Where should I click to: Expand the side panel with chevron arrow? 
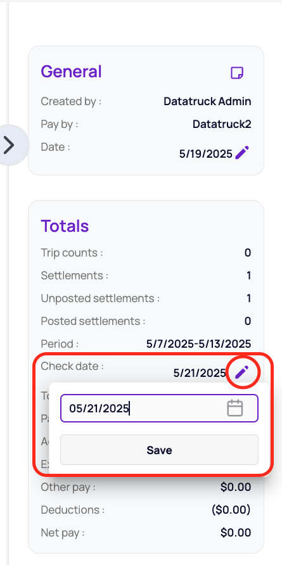[10, 145]
